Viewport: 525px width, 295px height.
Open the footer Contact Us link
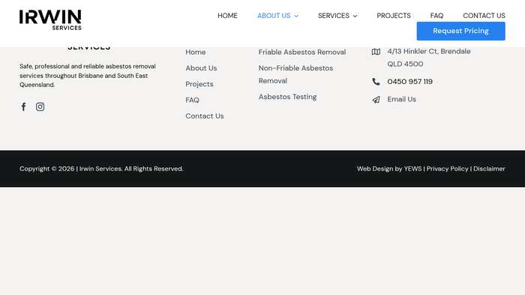coord(205,116)
